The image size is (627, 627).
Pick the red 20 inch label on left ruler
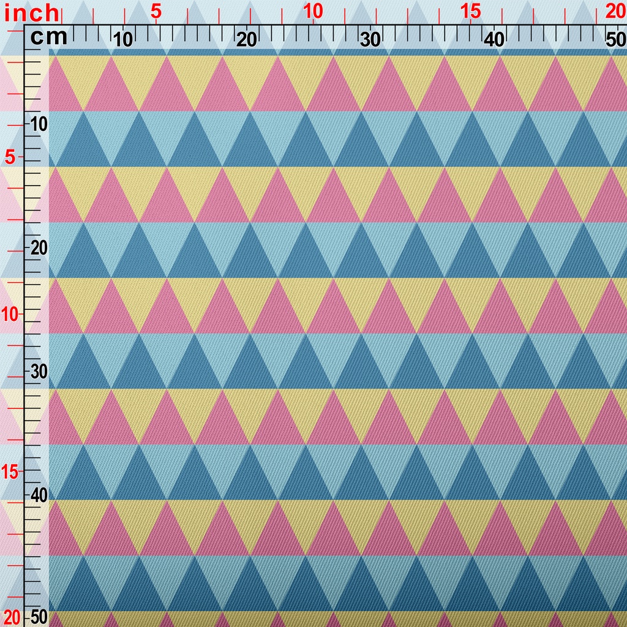[x=12, y=616]
